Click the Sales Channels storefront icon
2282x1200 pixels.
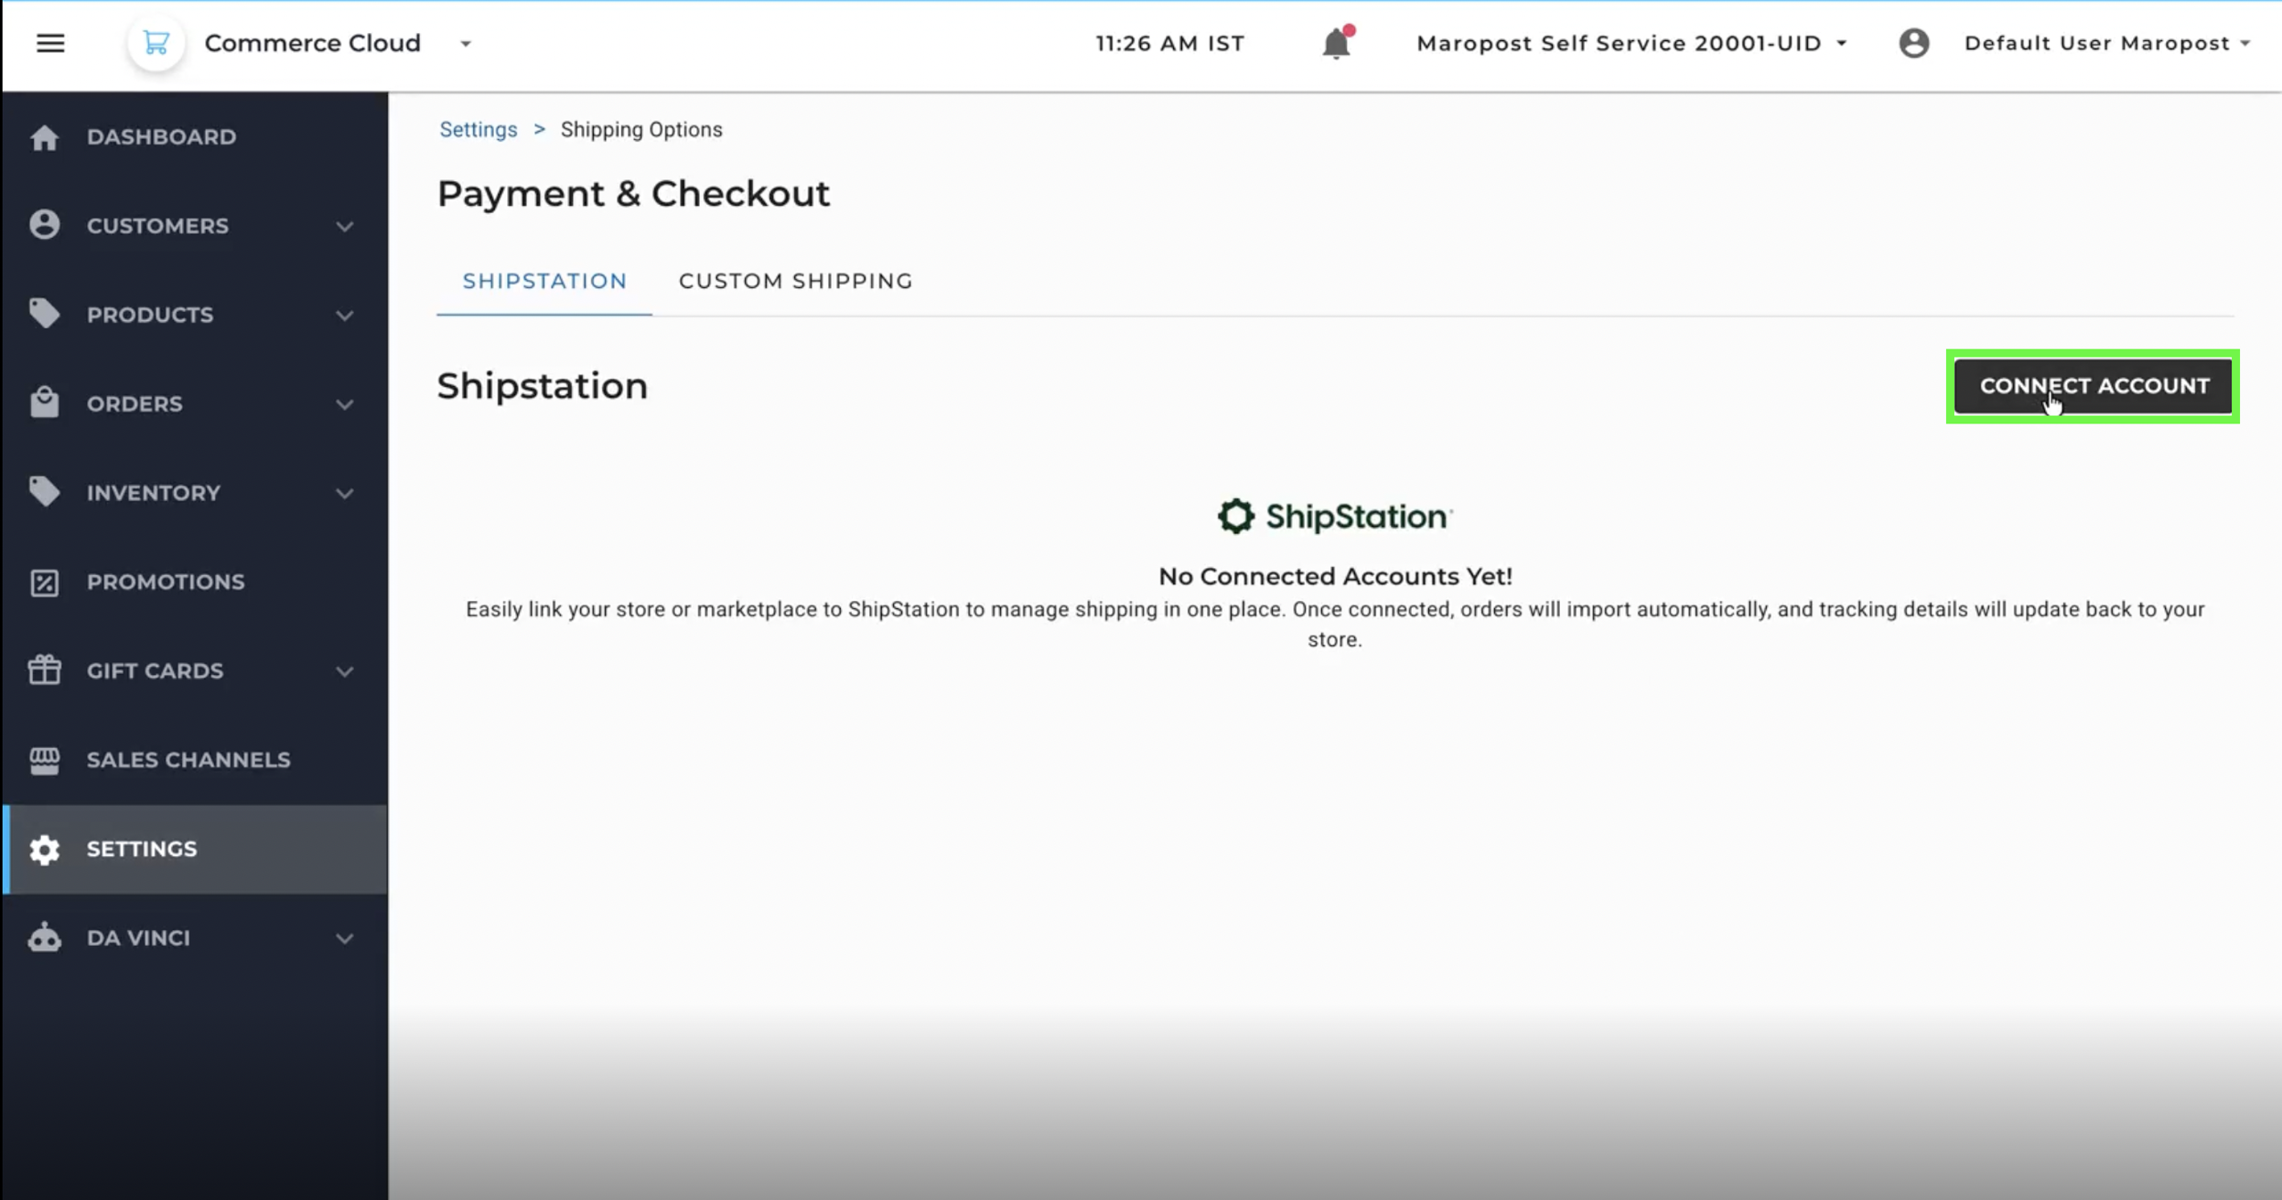(44, 760)
